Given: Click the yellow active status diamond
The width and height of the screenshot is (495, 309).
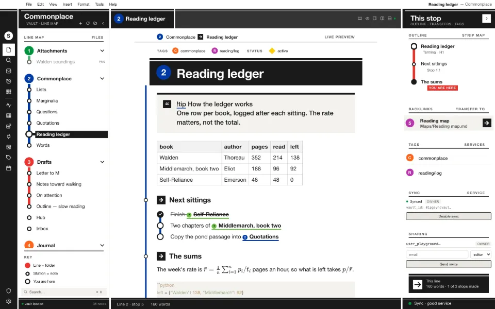Looking at the screenshot, I should tap(272, 51).
